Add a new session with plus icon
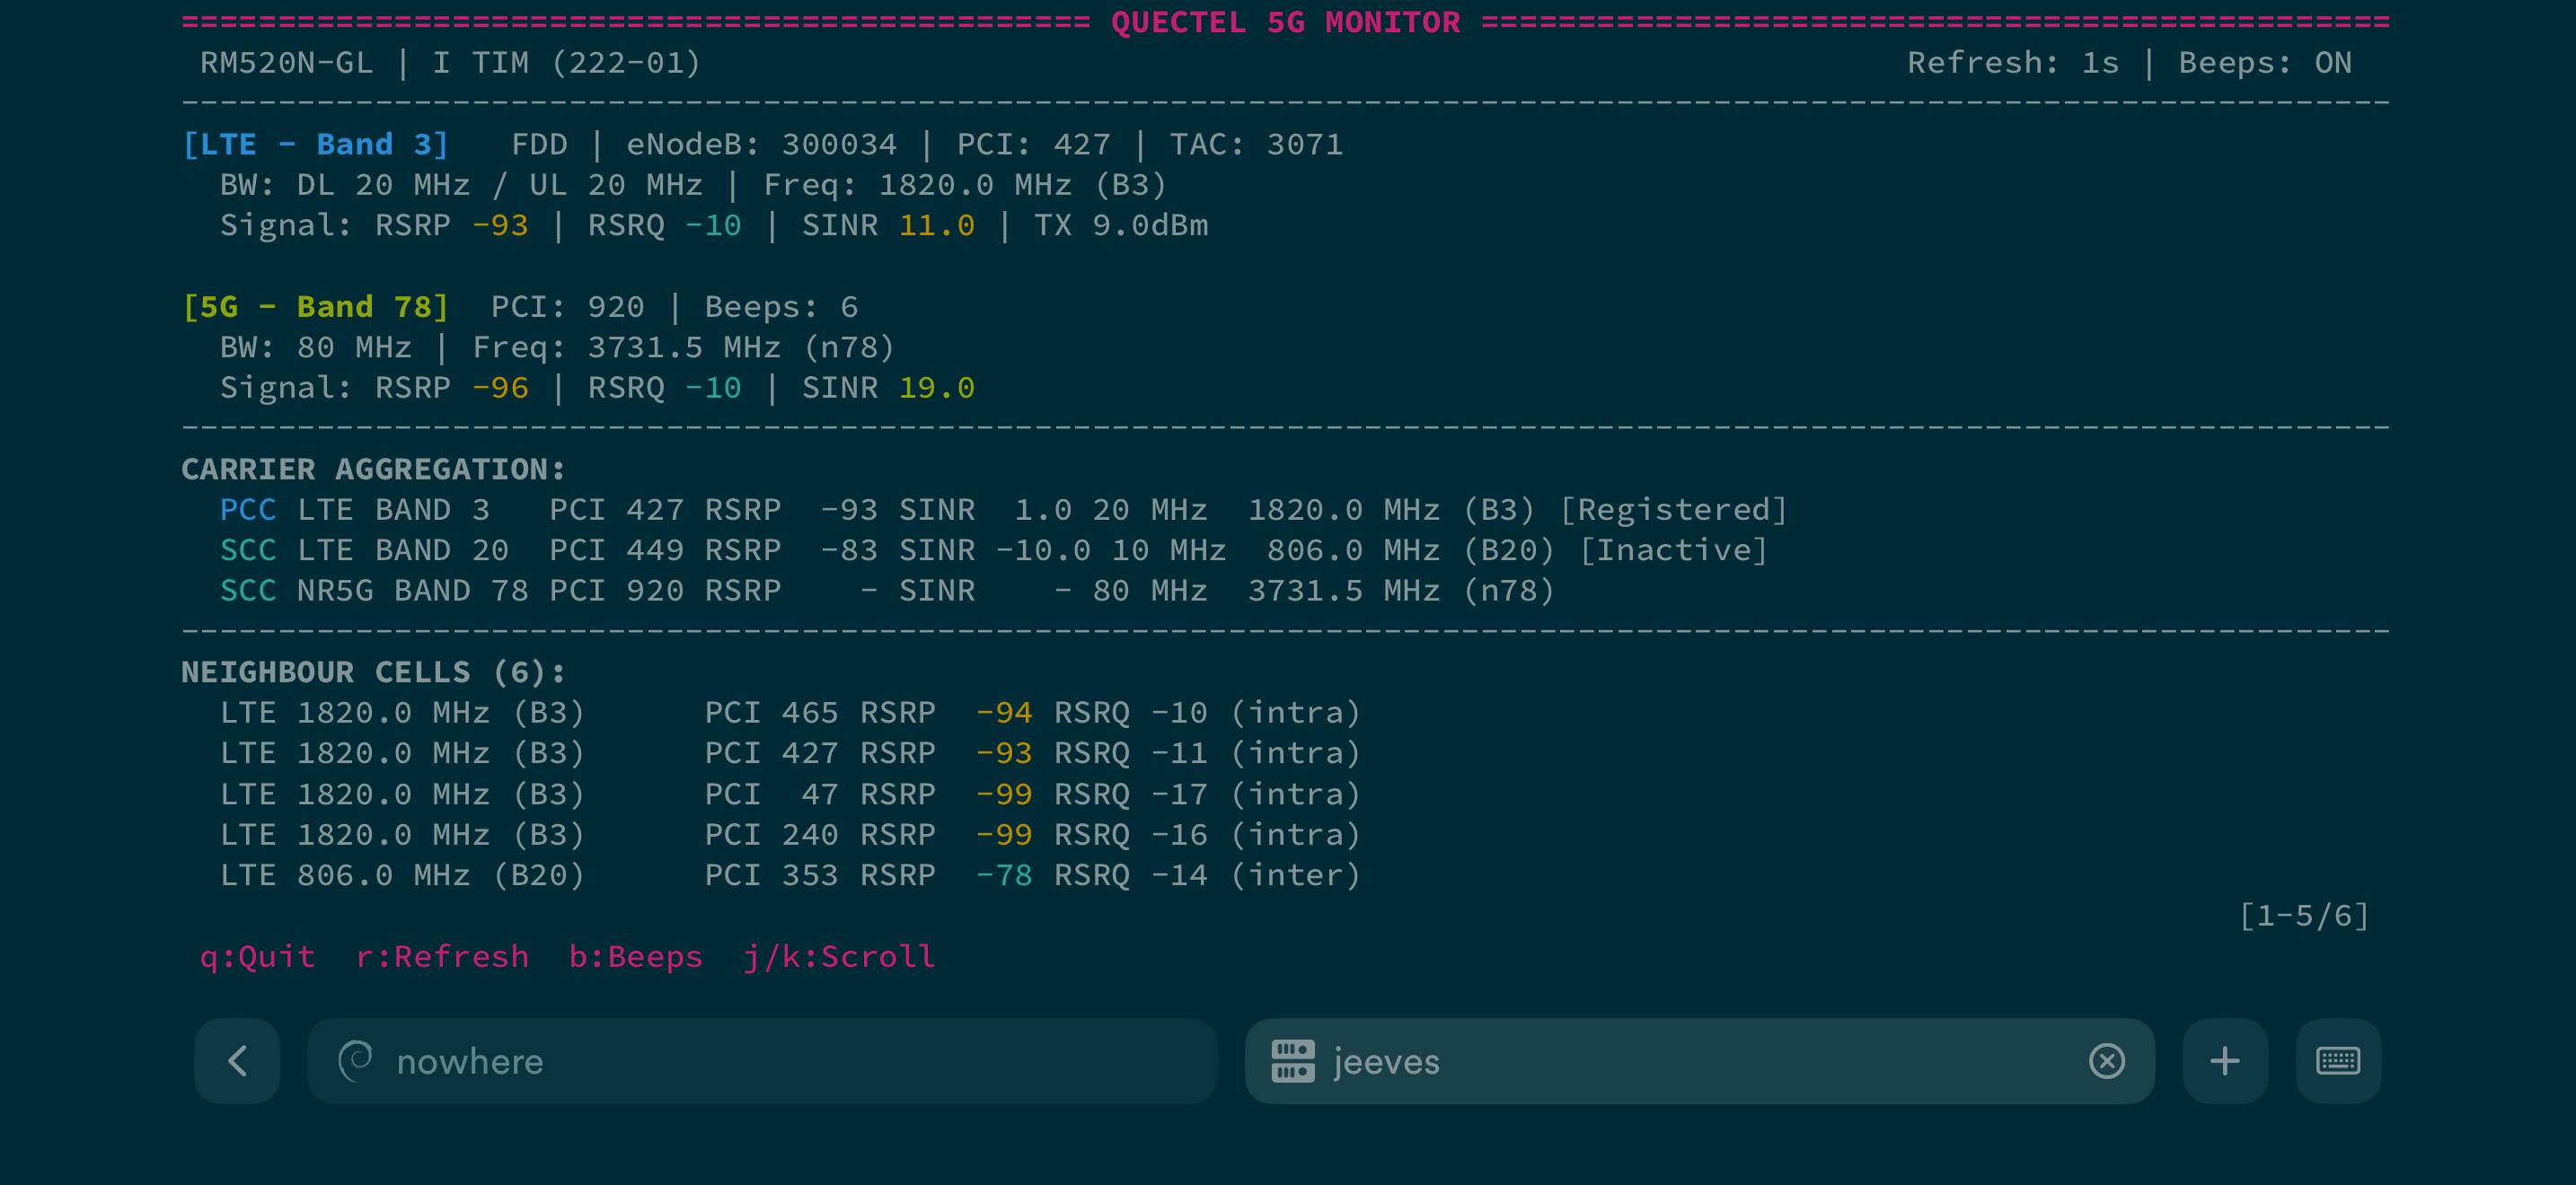 click(2224, 1061)
